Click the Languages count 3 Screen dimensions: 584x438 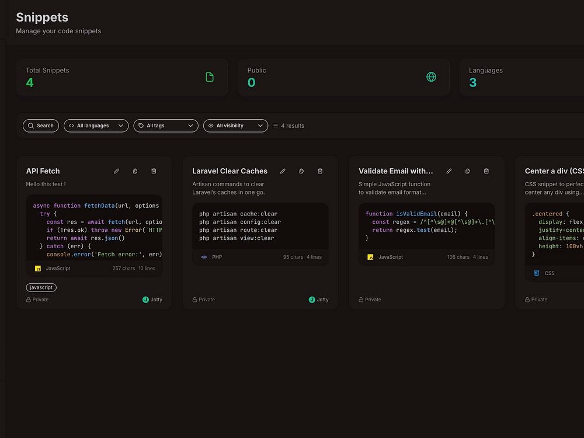tap(472, 82)
